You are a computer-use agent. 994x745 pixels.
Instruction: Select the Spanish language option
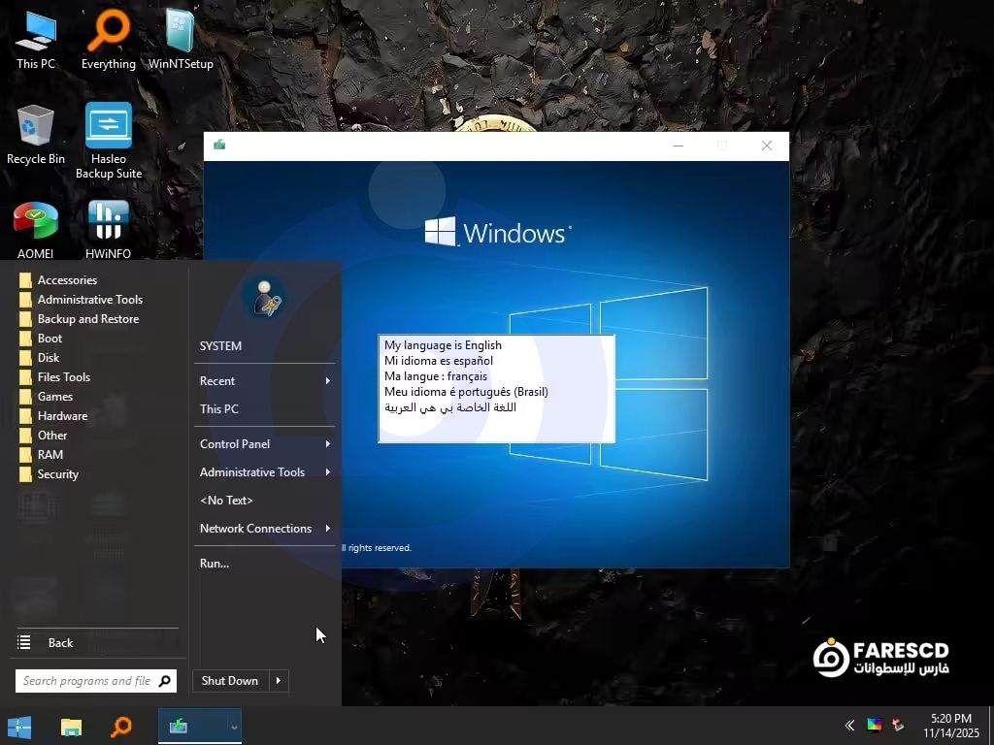point(440,361)
